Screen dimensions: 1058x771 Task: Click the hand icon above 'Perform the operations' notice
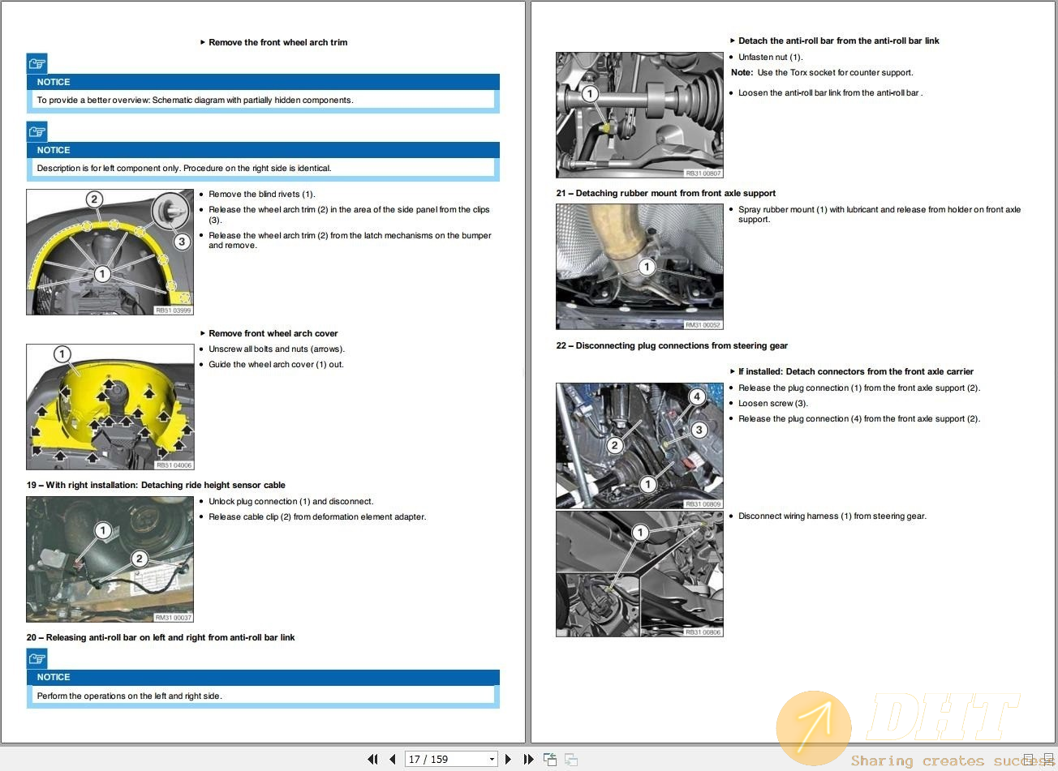[x=37, y=658]
